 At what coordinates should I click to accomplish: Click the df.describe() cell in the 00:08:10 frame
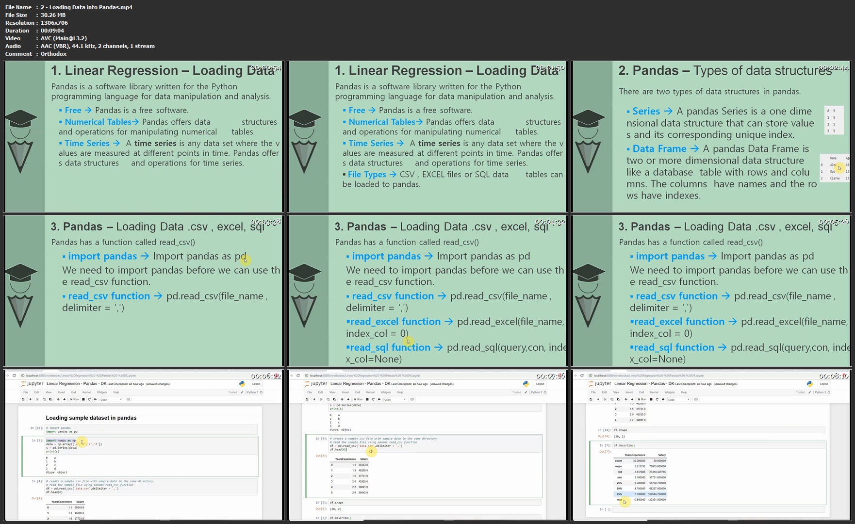(718, 445)
